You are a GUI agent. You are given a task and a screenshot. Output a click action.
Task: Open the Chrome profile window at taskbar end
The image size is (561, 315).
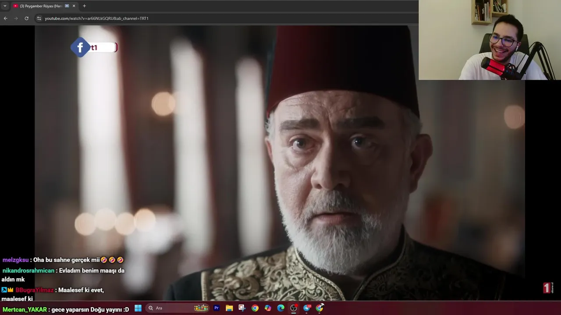(320, 308)
